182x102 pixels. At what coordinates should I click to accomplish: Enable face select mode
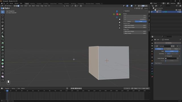pyautogui.click(x=18, y=6)
